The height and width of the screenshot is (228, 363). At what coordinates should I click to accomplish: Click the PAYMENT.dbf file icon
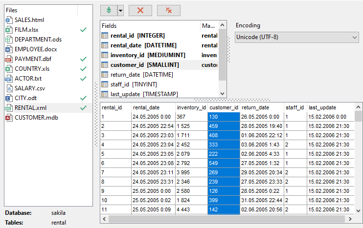8,59
